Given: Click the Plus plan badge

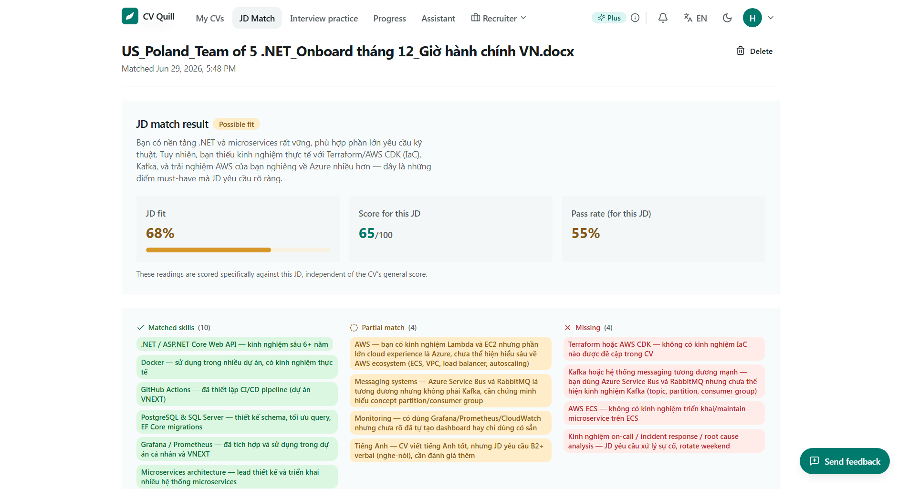Looking at the screenshot, I should tap(609, 18).
